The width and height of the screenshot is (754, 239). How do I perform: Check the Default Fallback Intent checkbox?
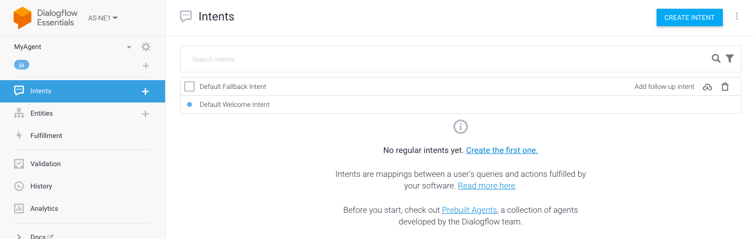click(189, 87)
